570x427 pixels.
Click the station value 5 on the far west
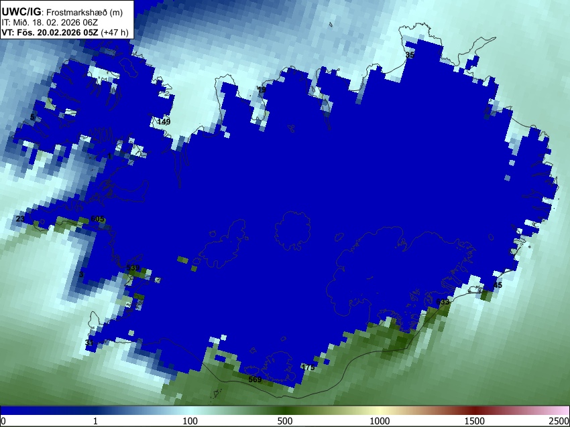tap(32, 117)
